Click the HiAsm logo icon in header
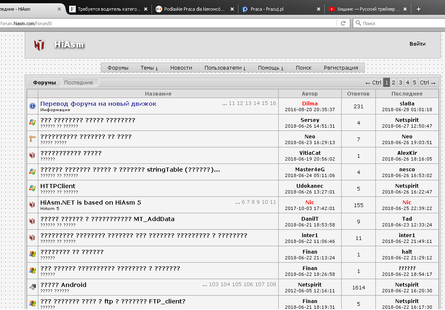 coord(40,44)
